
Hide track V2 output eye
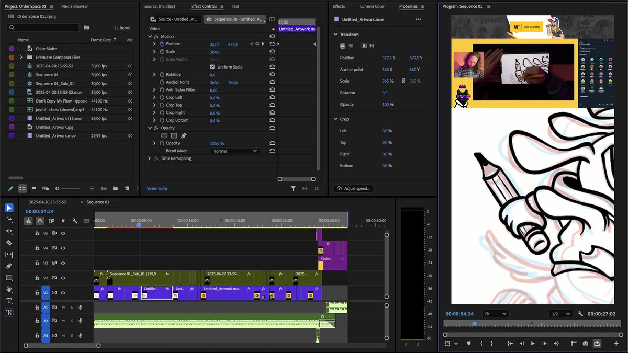[63, 278]
